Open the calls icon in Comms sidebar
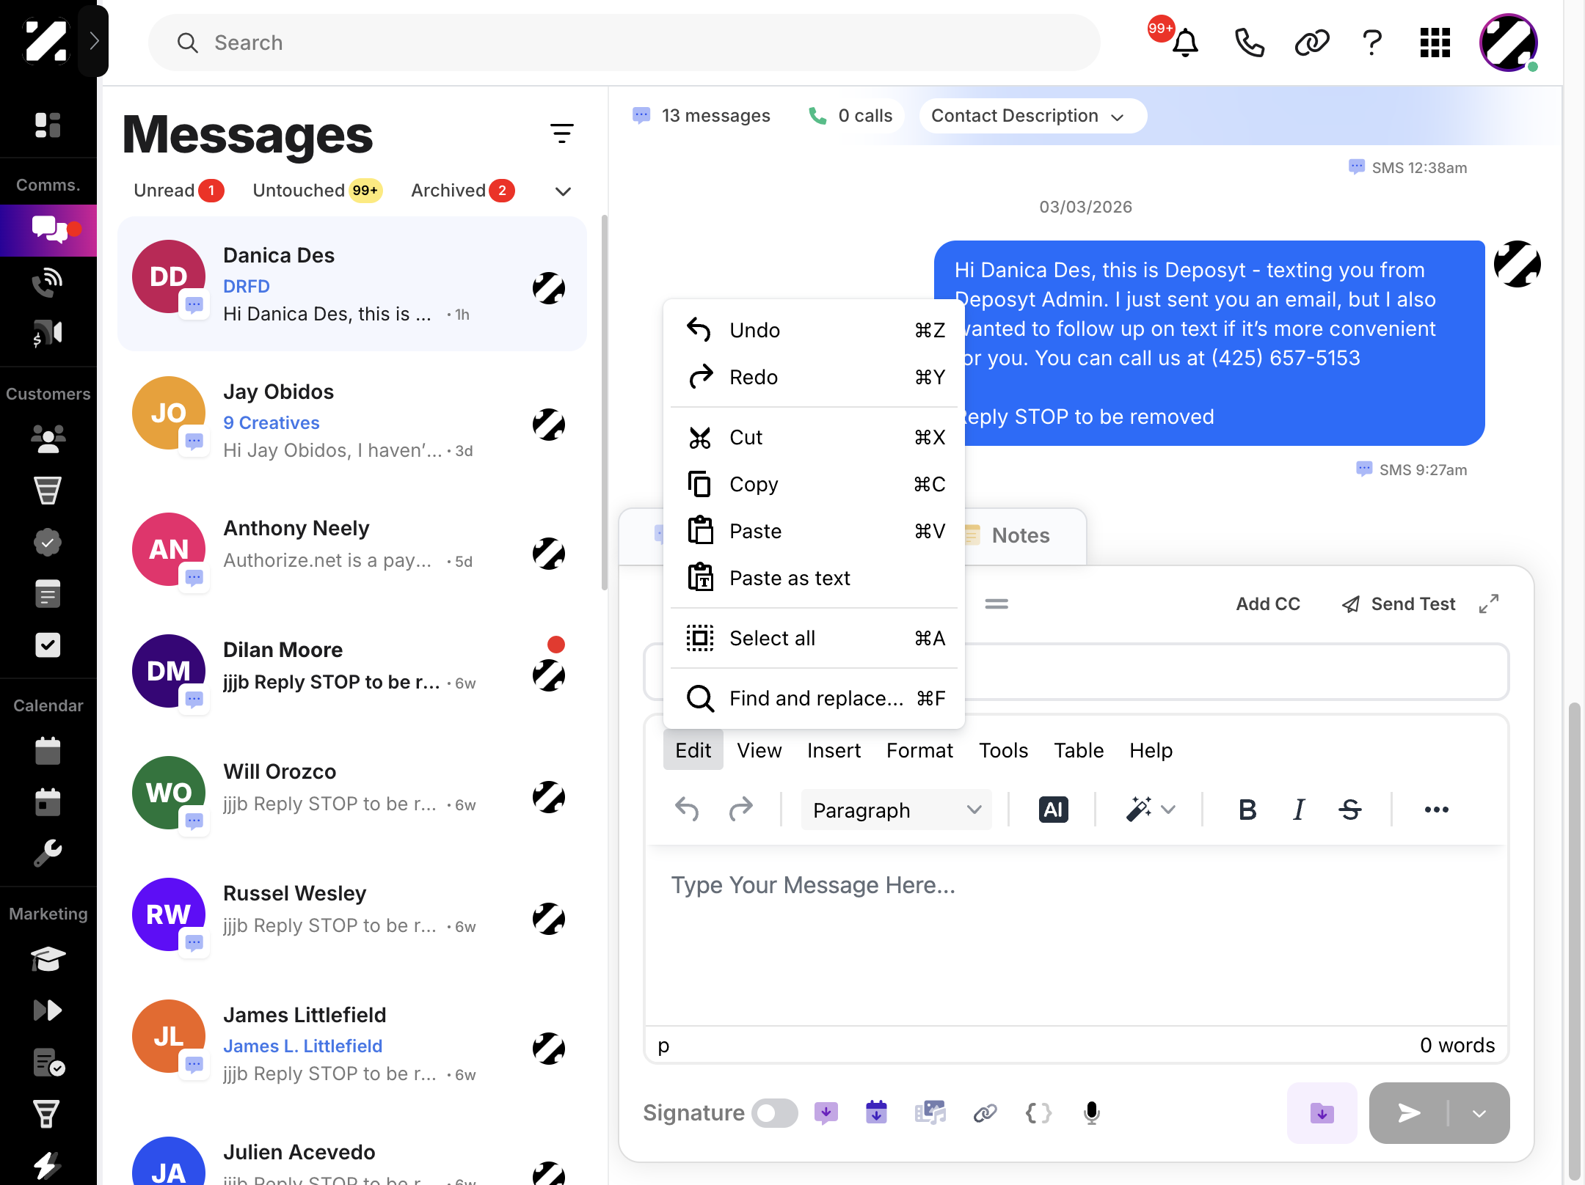Screen dimensions: 1585x1185 pyautogui.click(x=48, y=282)
